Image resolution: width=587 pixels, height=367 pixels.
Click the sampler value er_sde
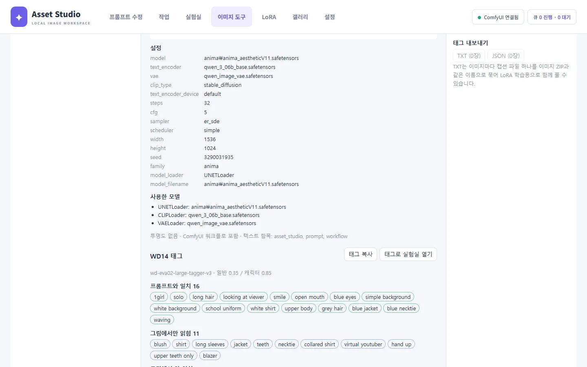[212, 122]
